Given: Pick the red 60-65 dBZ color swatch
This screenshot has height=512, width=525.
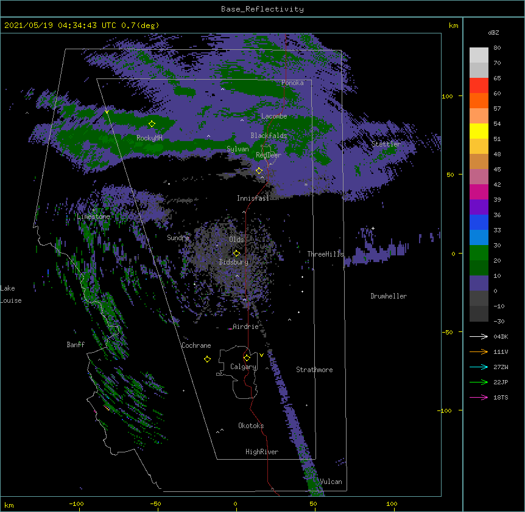Looking at the screenshot, I should pyautogui.click(x=479, y=86).
